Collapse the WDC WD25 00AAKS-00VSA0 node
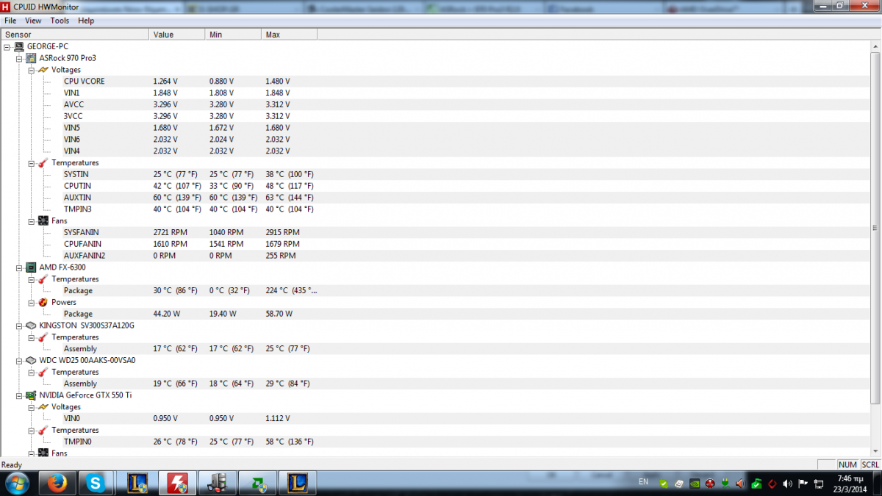 (x=19, y=361)
